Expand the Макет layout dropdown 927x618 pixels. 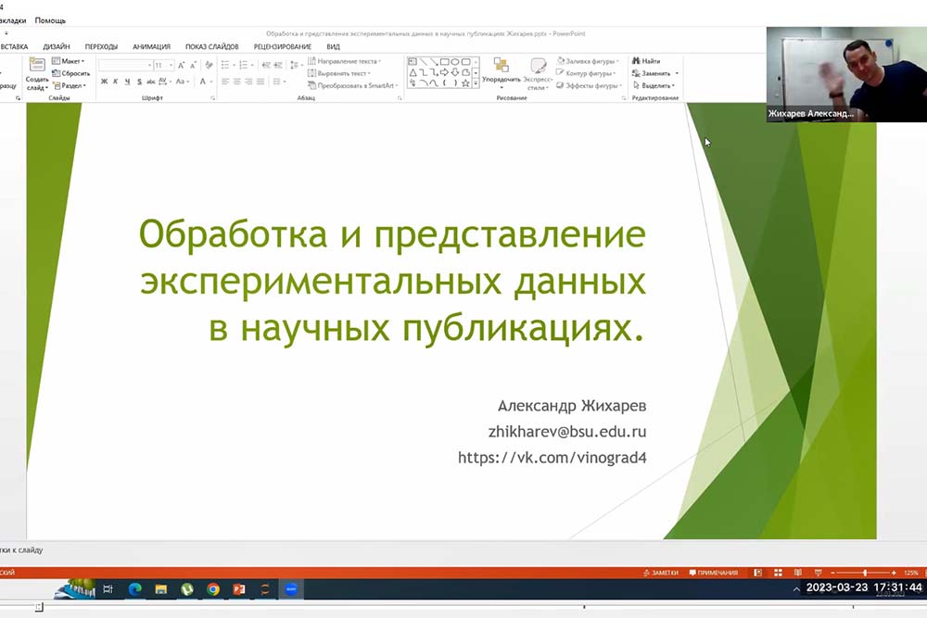pyautogui.click(x=73, y=61)
